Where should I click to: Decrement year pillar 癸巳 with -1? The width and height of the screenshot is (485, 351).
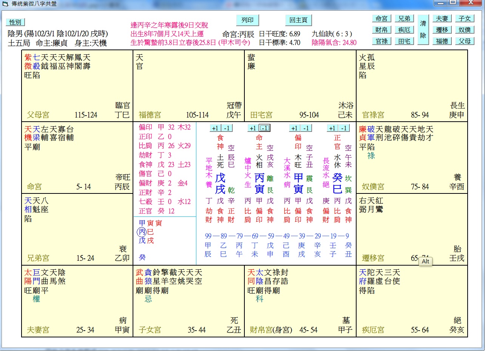344,128
